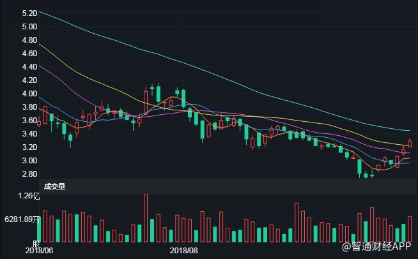
Task: Click the rightmost volume bar
Action: coord(410,229)
